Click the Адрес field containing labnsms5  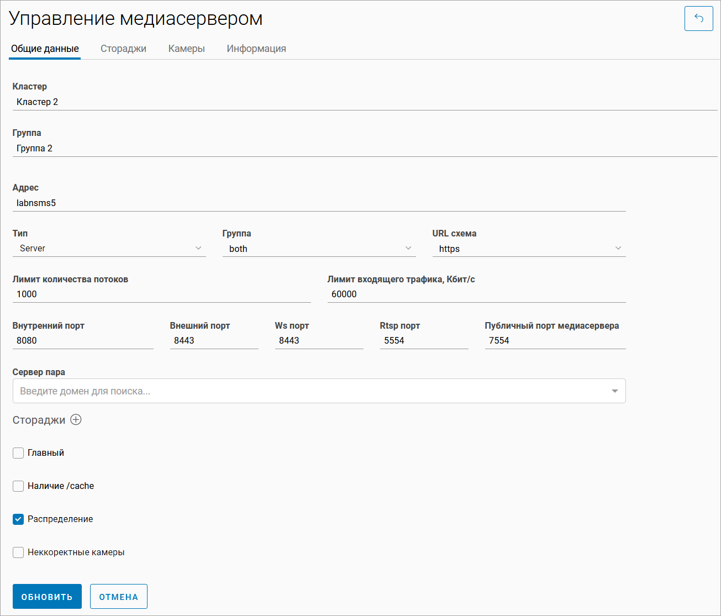pos(319,203)
